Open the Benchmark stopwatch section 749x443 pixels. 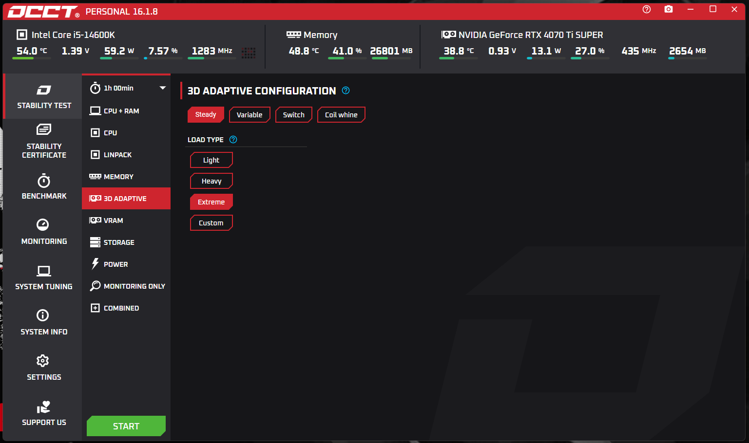(43, 186)
